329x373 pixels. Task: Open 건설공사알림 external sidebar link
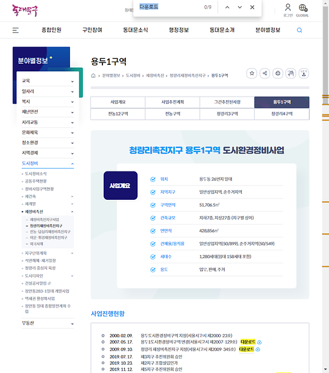(x=38, y=283)
